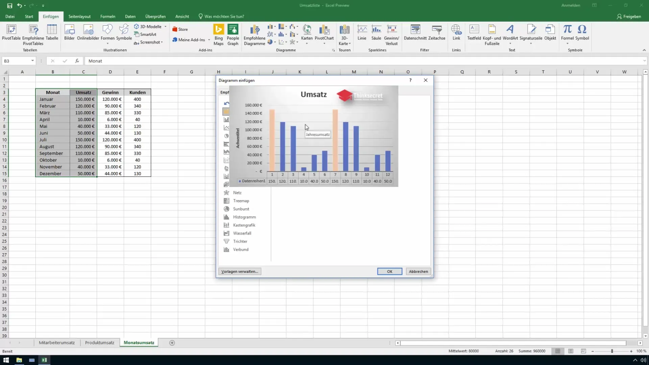Toggle Sunburst chart type selection
This screenshot has height=365, width=649.
click(x=241, y=209)
